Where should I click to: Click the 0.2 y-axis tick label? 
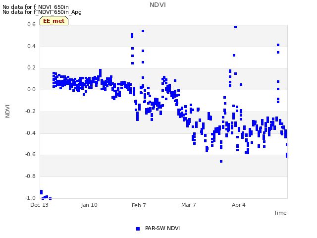[31, 68]
